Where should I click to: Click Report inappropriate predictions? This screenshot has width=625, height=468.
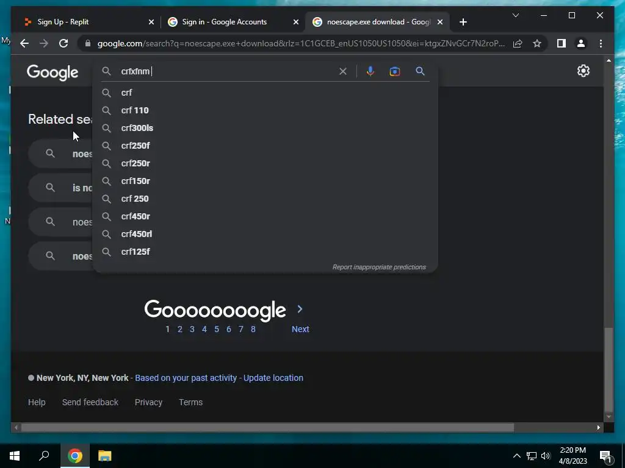click(x=379, y=267)
